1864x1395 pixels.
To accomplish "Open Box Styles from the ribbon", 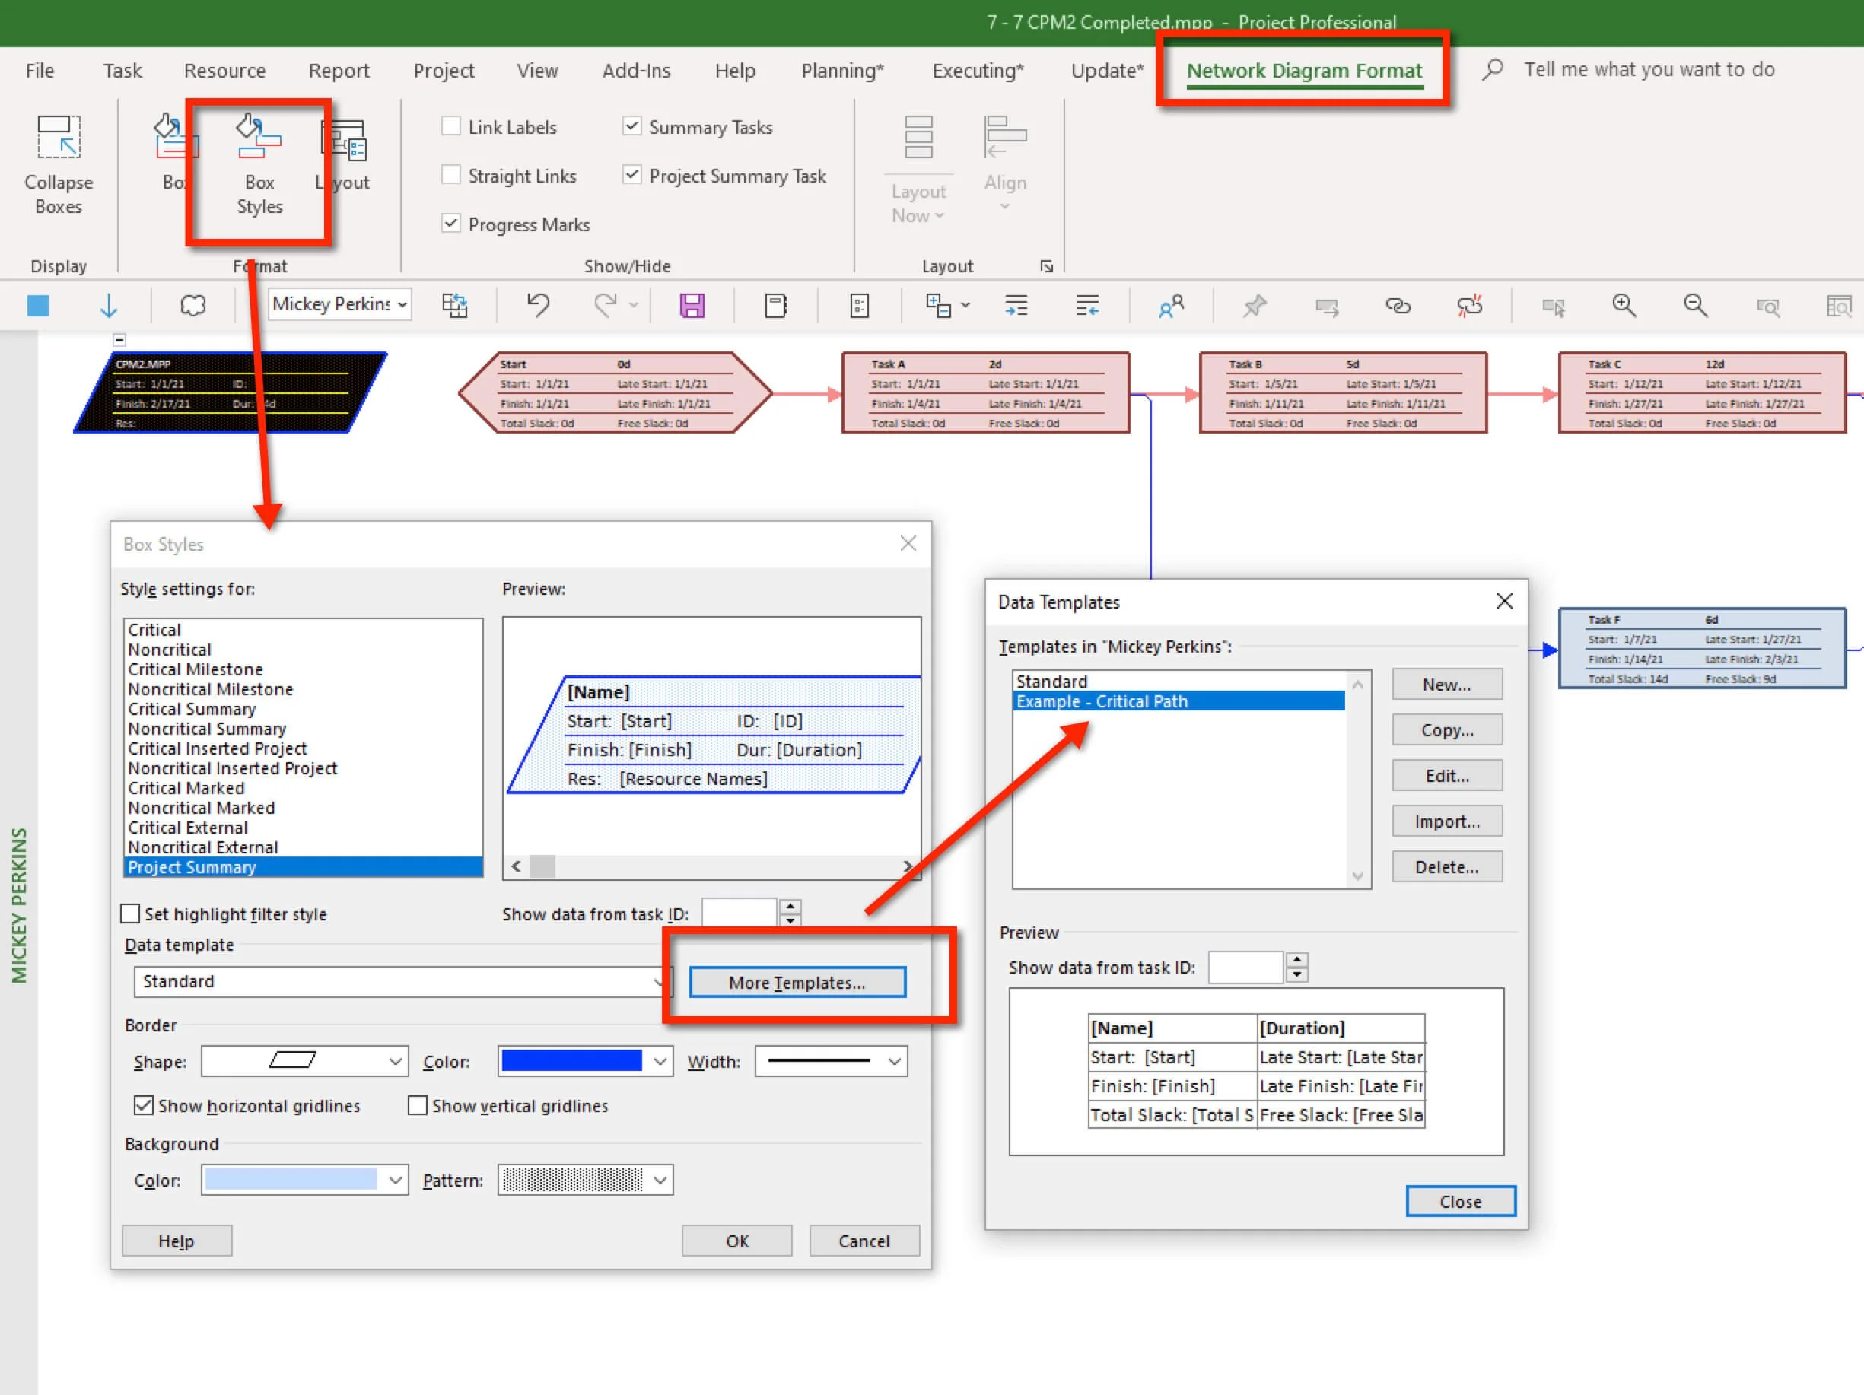I will 259,165.
